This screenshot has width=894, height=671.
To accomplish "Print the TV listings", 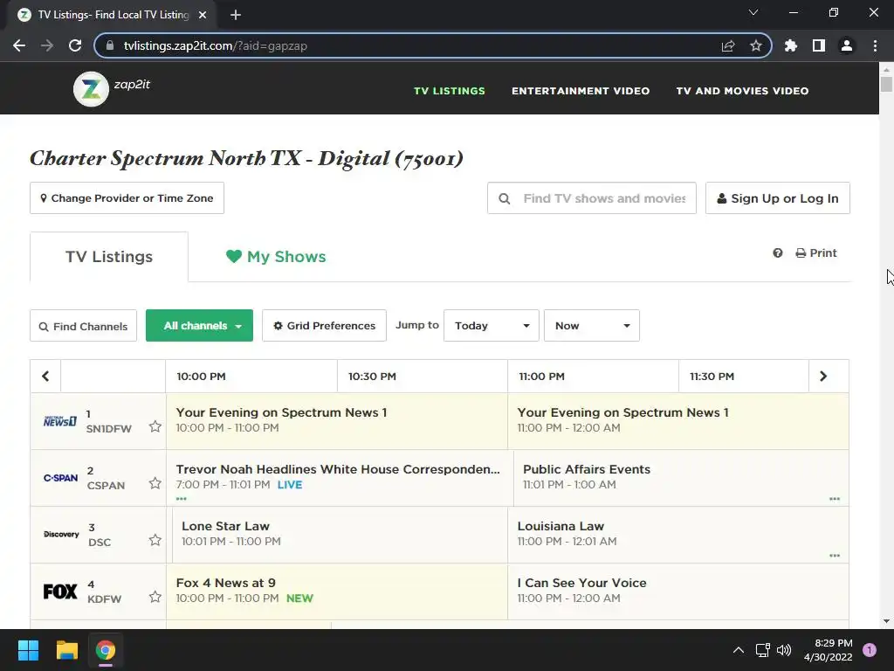I will [816, 252].
